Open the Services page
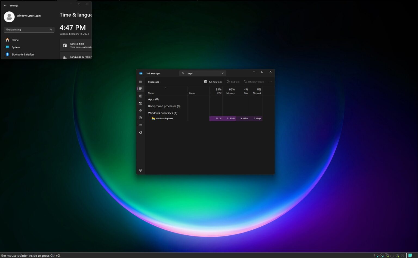Viewport: 418px width, 258px height. pyautogui.click(x=140, y=132)
